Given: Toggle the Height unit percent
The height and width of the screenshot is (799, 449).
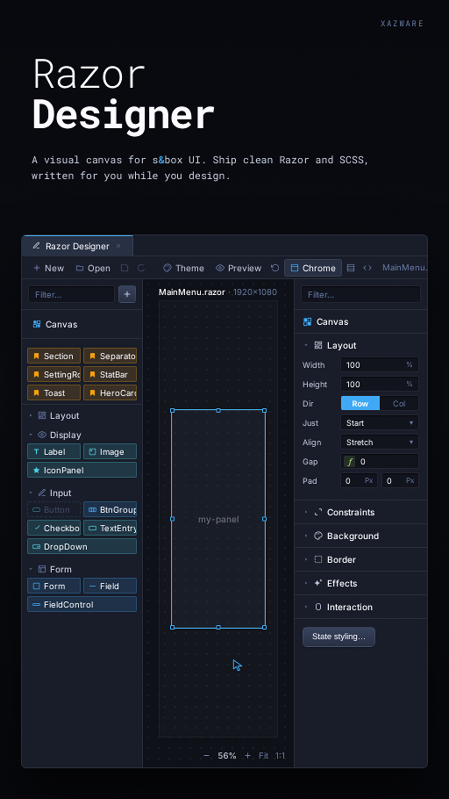Looking at the screenshot, I should pyautogui.click(x=410, y=385).
